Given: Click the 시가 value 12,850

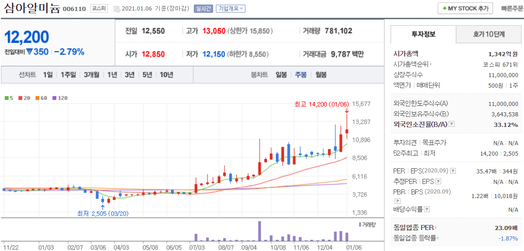Looking at the screenshot, I should point(153,54).
